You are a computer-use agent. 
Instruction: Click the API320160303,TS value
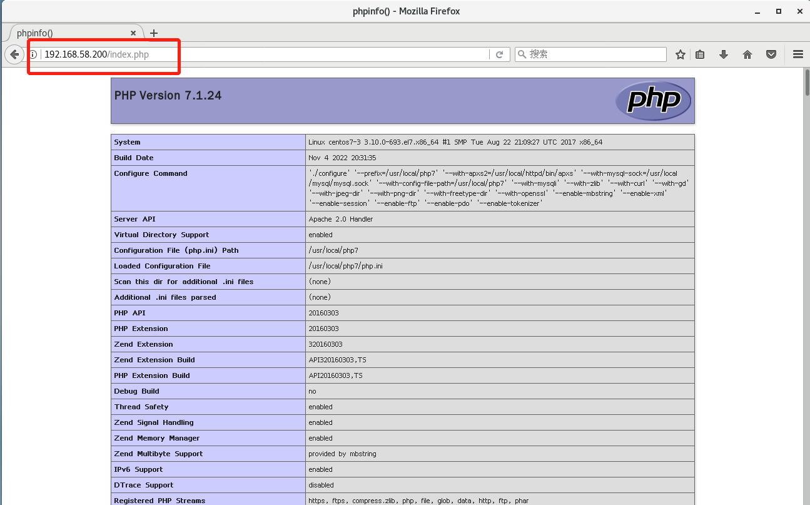pos(337,360)
